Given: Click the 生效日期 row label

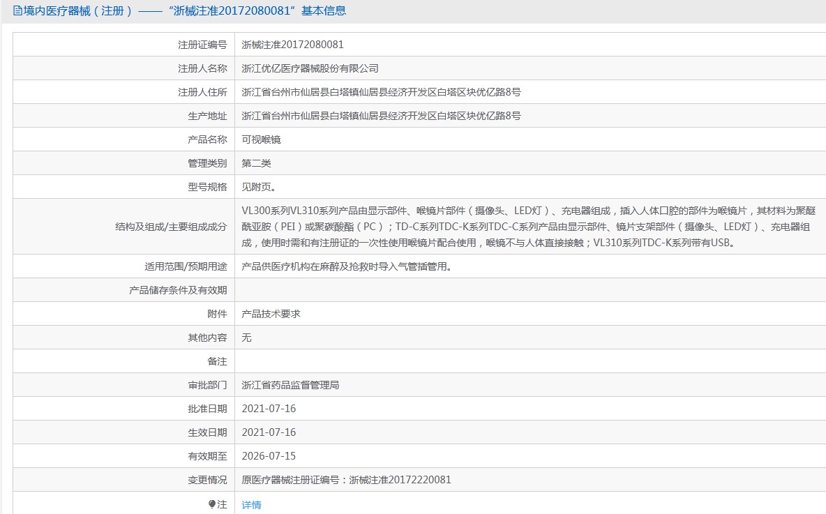Looking at the screenshot, I should coord(207,432).
